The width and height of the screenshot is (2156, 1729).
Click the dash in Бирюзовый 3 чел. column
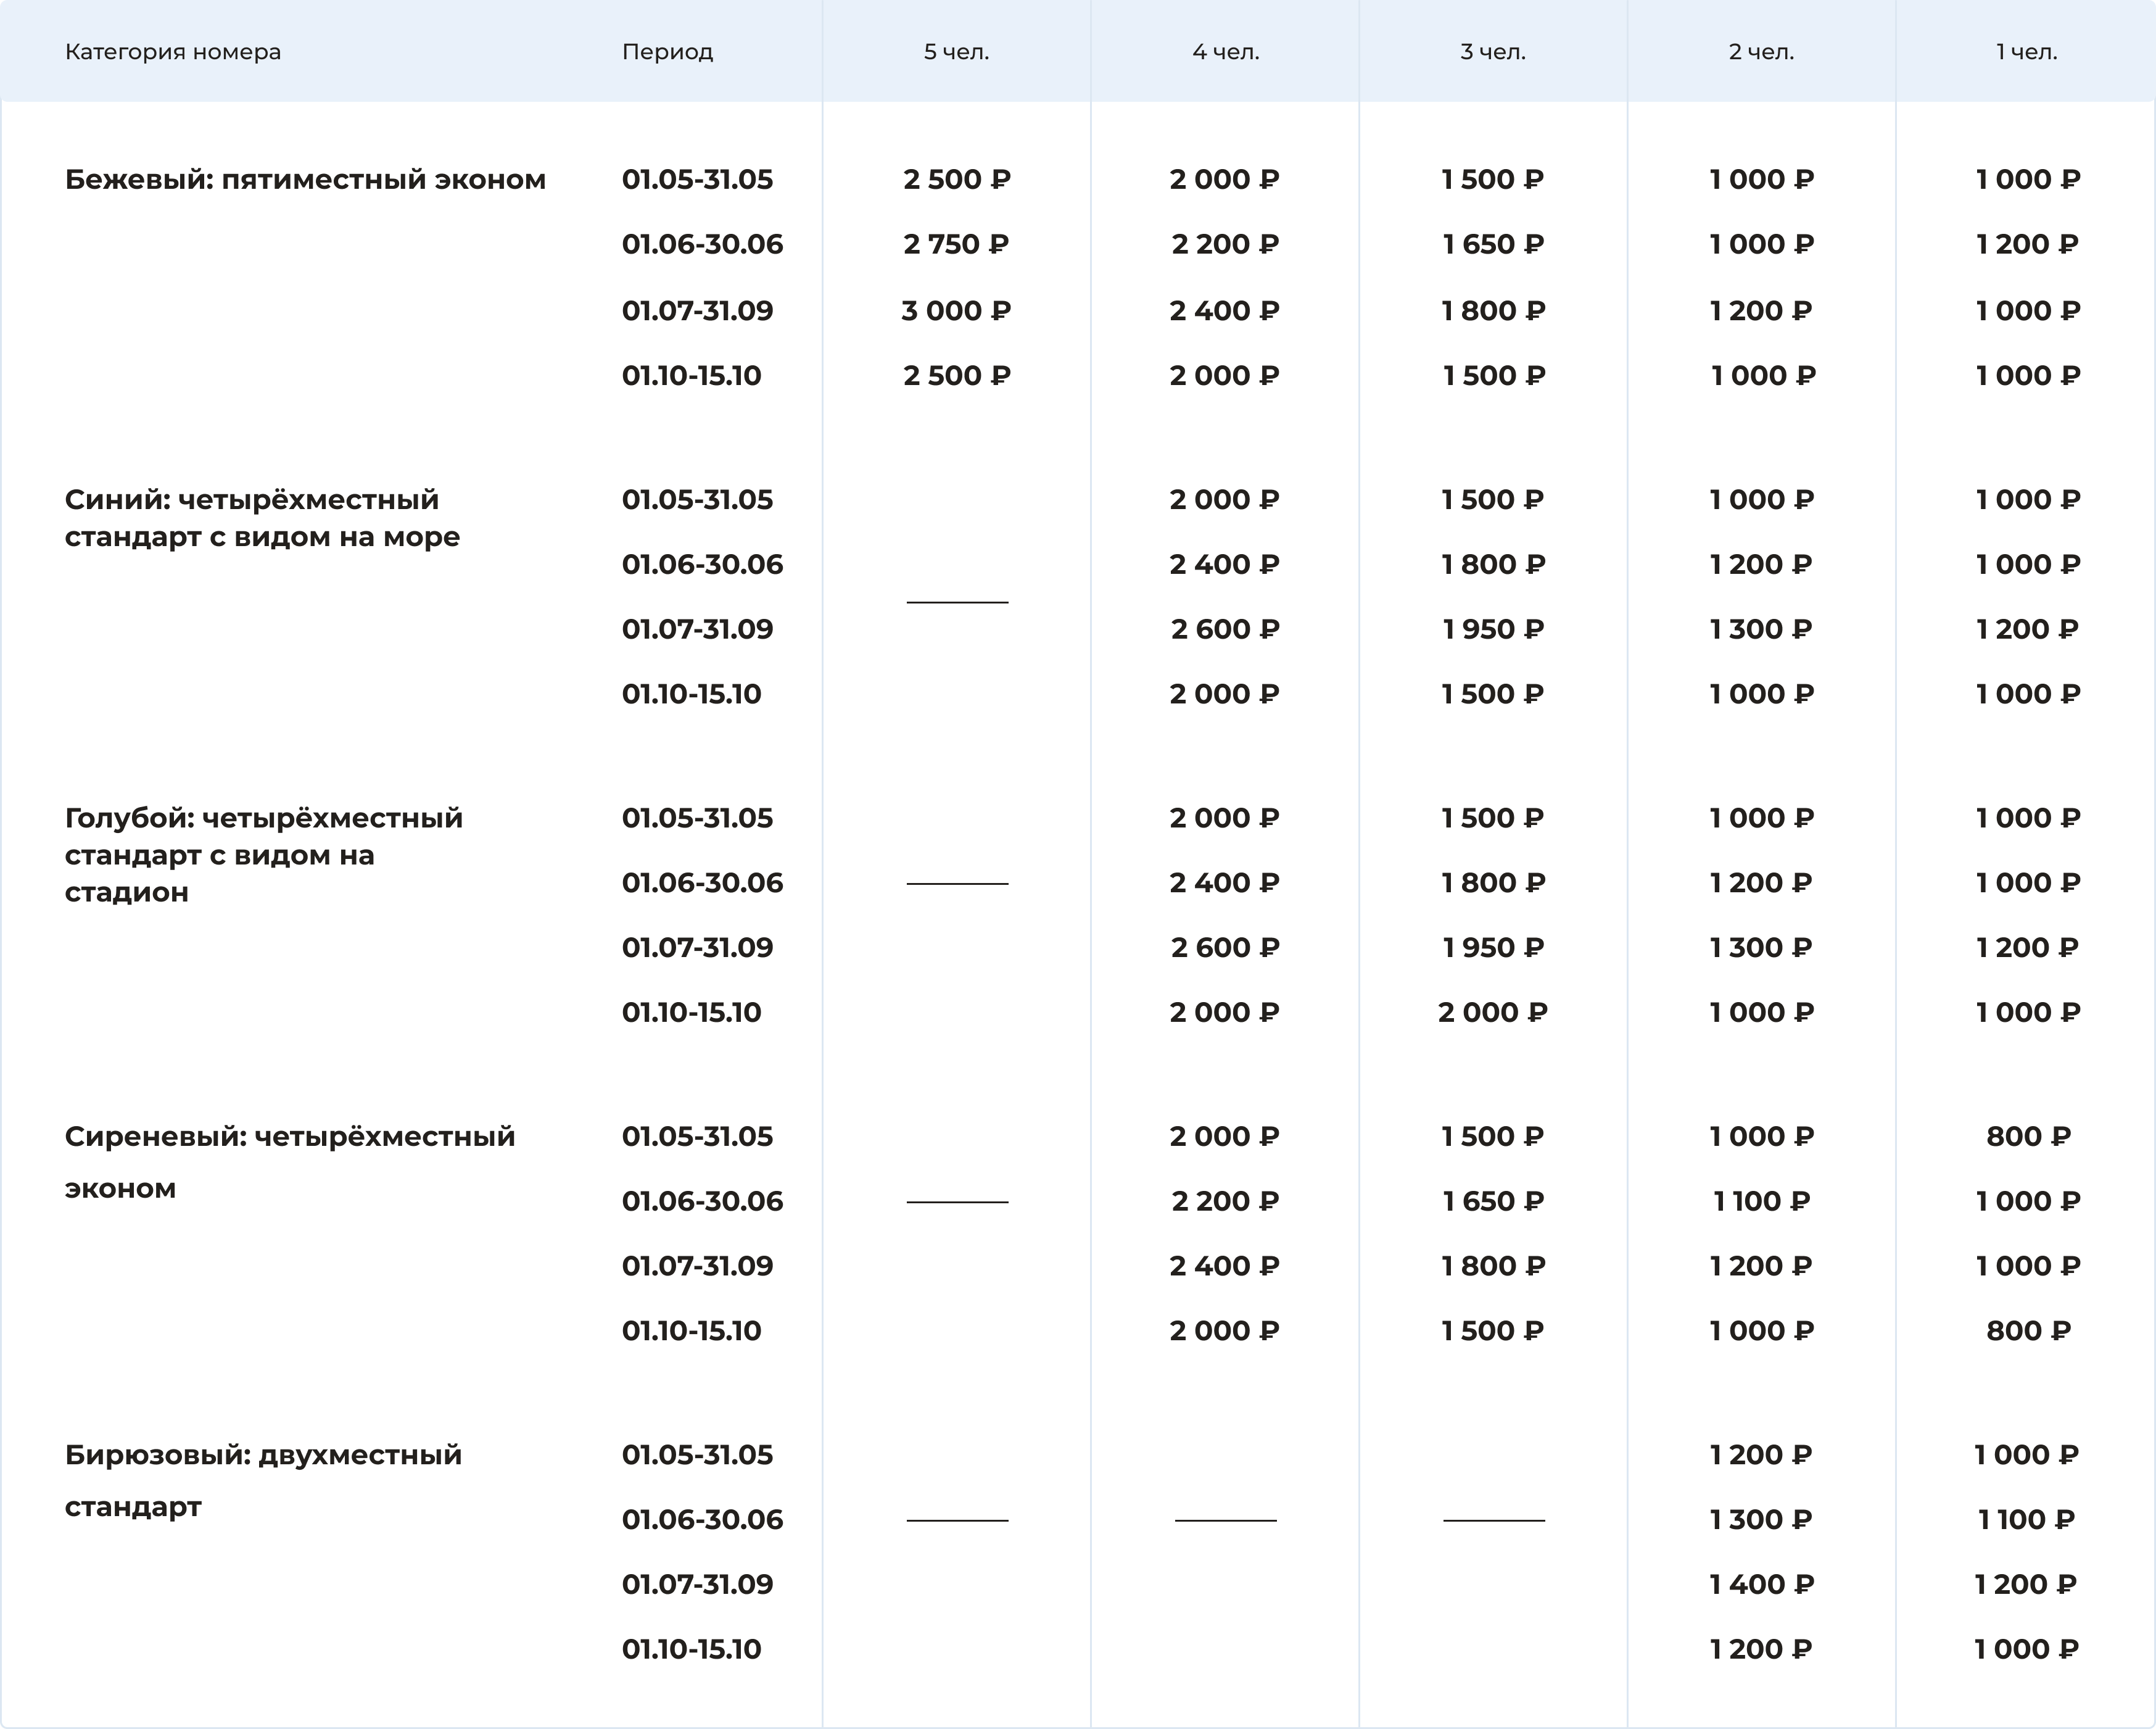click(x=1493, y=1520)
